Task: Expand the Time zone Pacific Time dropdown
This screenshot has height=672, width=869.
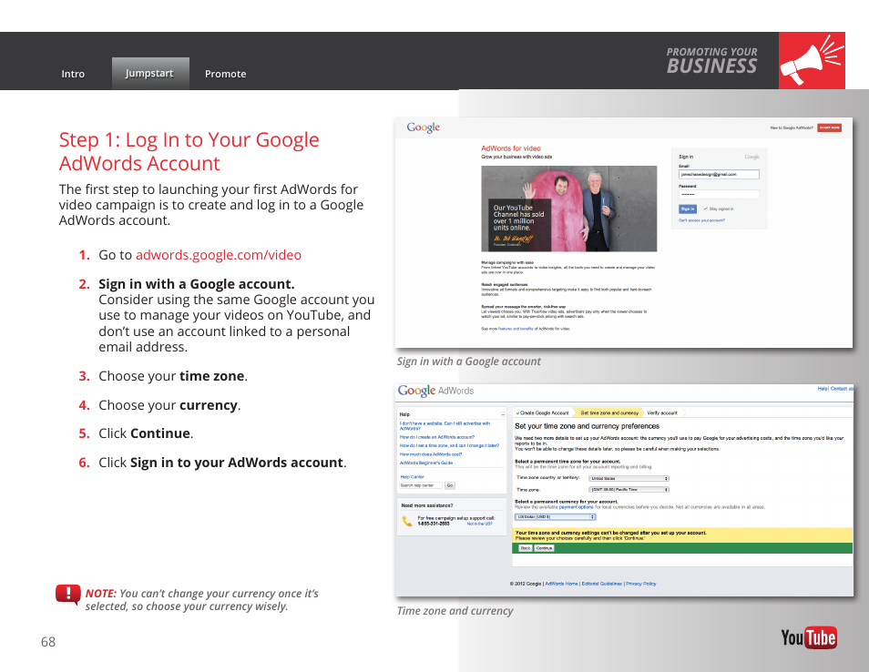Action: coord(629,489)
